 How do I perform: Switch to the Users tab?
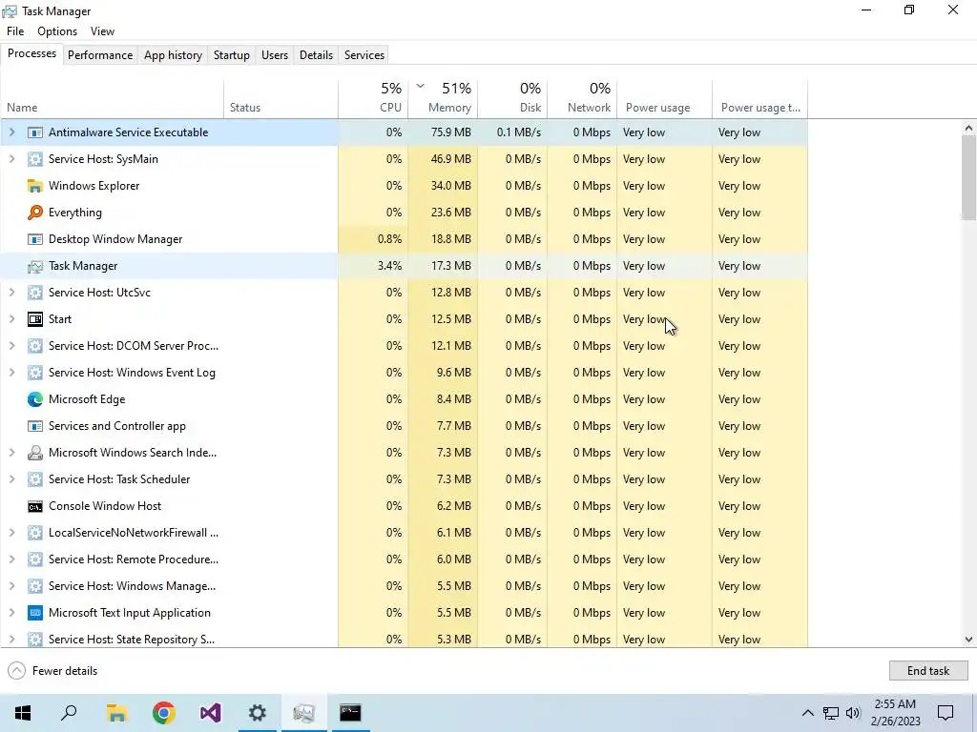275,54
